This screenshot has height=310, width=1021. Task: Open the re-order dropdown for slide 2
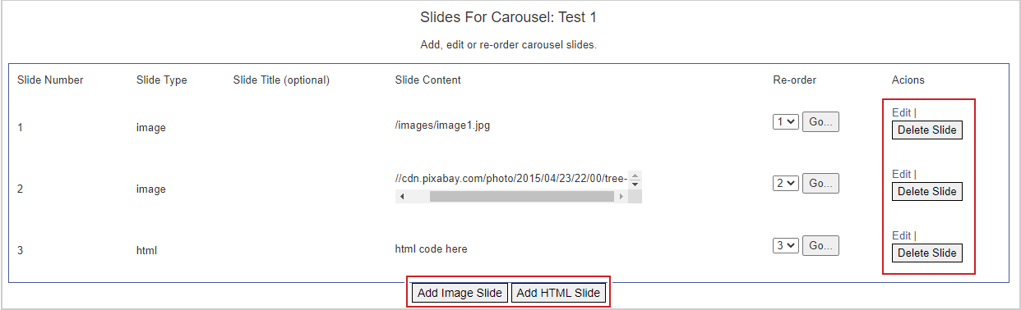pyautogui.click(x=786, y=183)
